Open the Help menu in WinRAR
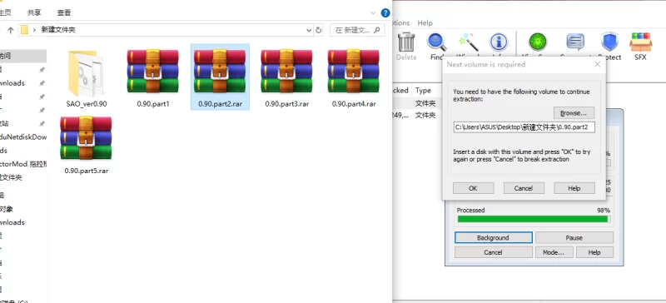This screenshot has height=303, width=666. 425,23
